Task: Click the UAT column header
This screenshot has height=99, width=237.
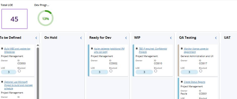Action: (x=227, y=37)
